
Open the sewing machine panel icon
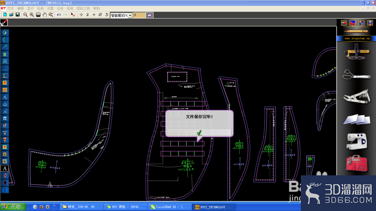point(357,141)
